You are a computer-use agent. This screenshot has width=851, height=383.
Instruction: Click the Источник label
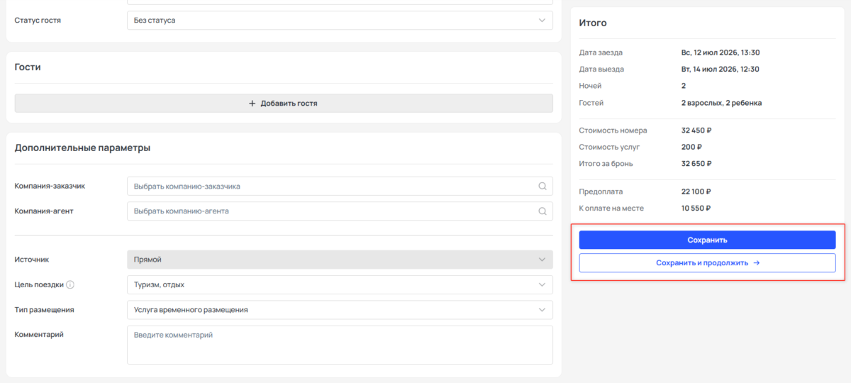[x=32, y=260]
